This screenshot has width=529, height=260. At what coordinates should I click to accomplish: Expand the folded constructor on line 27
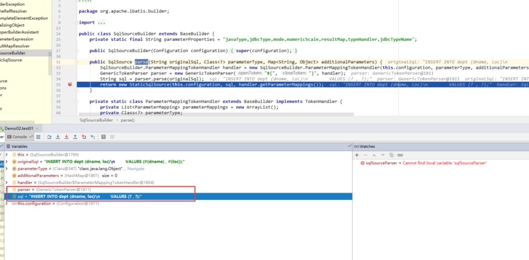77,51
